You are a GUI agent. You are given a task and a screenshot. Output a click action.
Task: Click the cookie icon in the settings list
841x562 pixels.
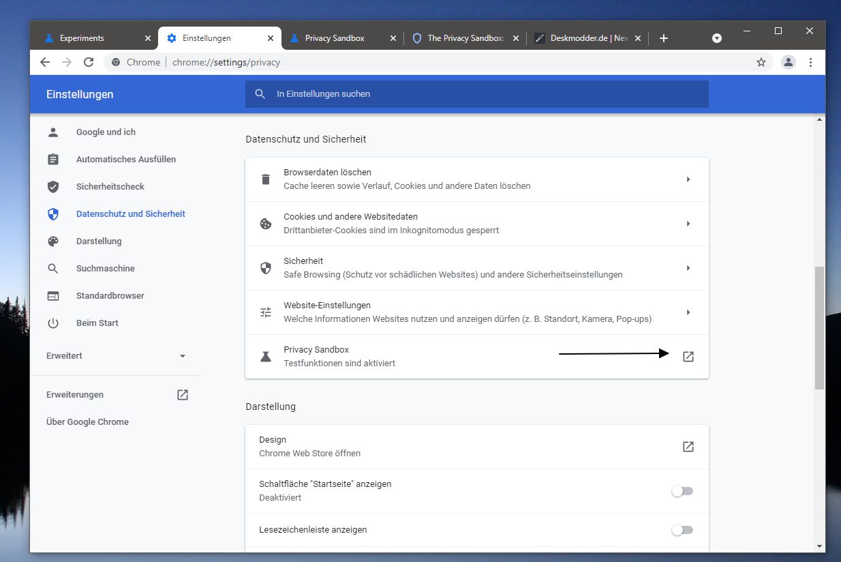coord(266,224)
